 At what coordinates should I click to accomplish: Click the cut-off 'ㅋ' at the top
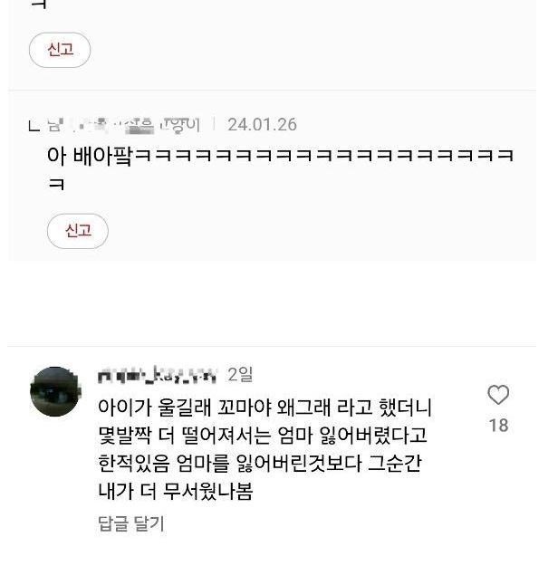pos(38,5)
